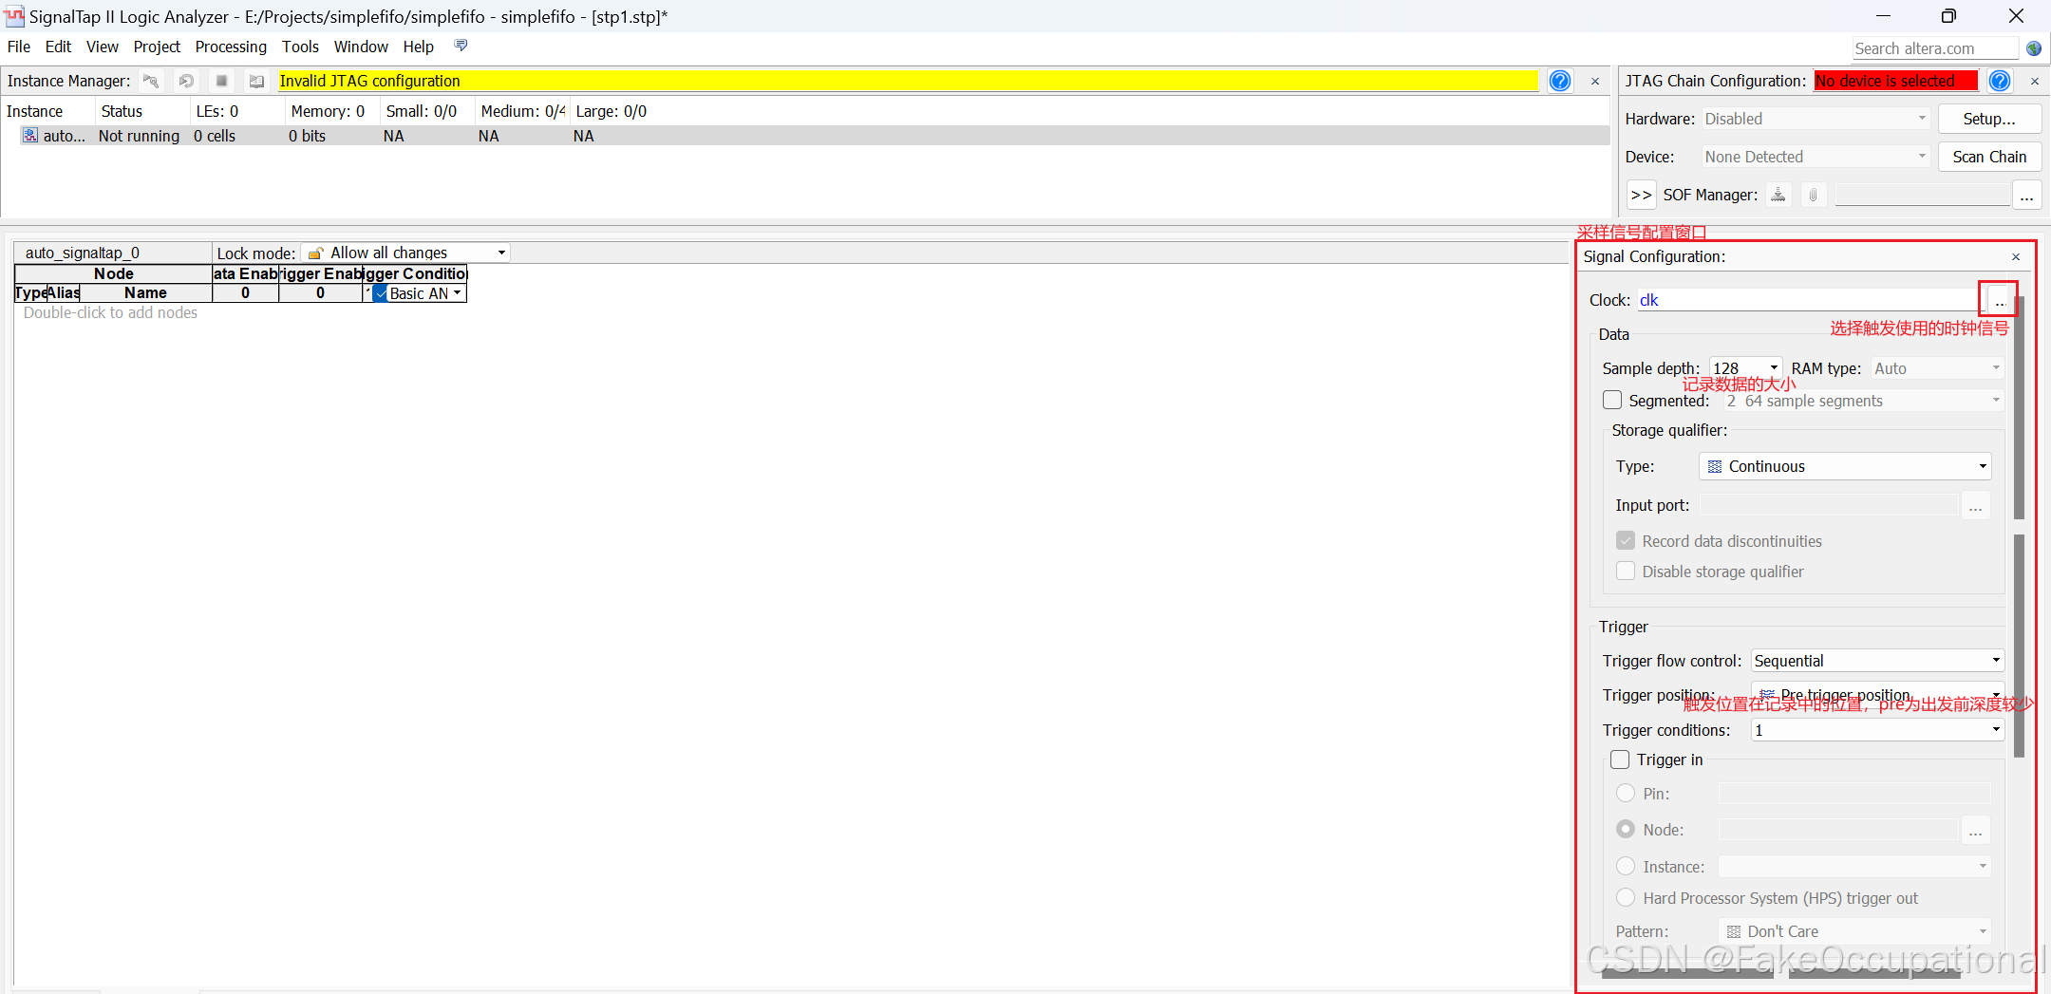Open the Help menu
This screenshot has width=2051, height=994.
[418, 47]
